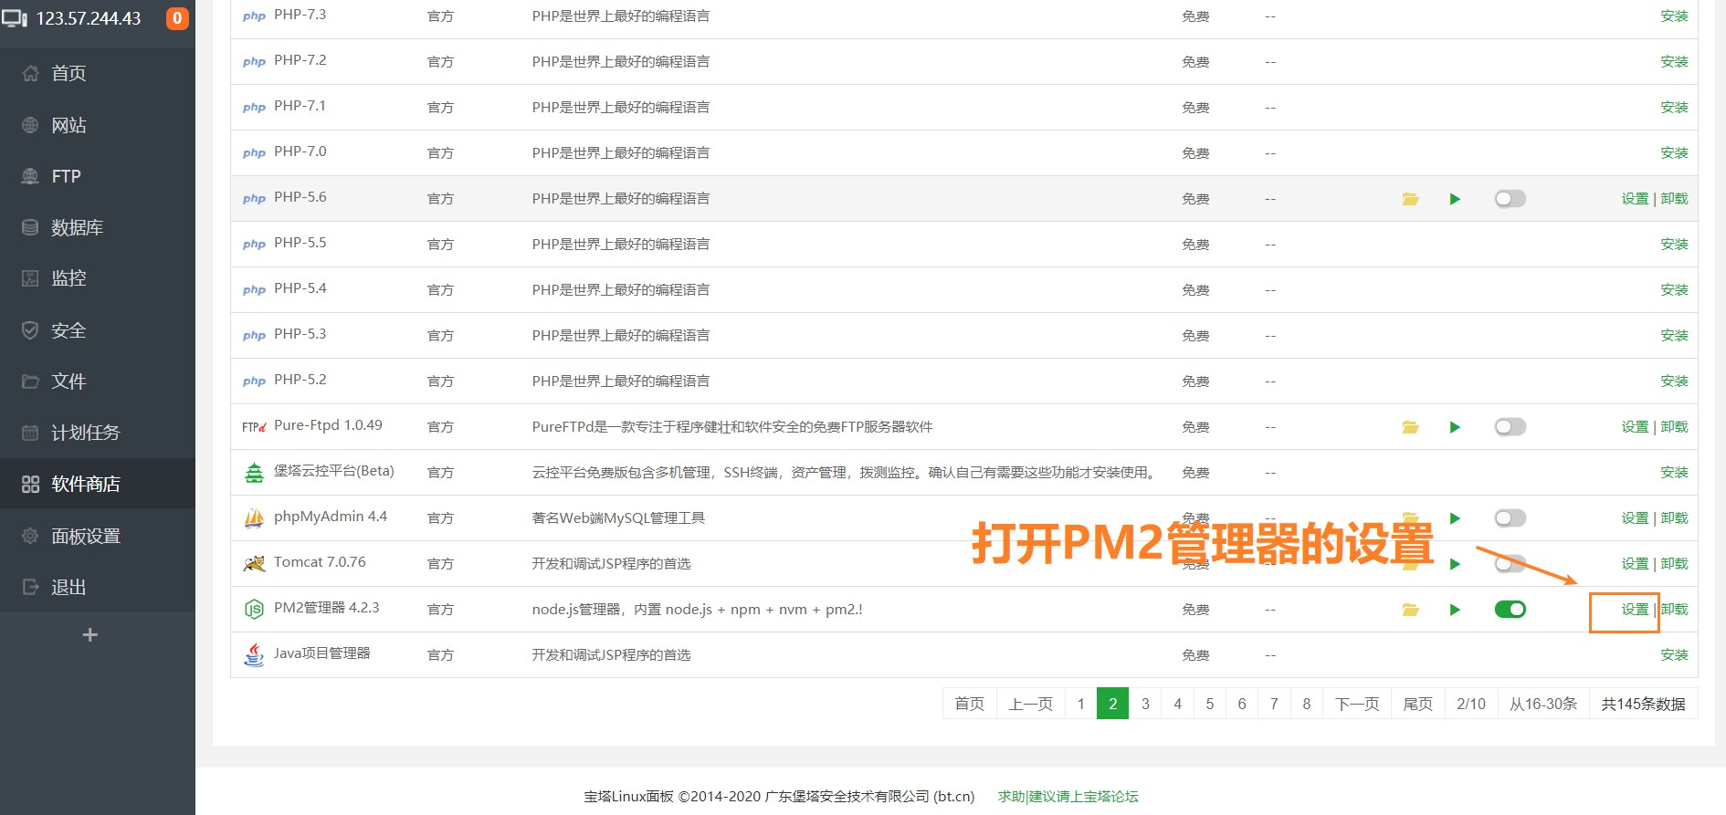Click 共145条数据 total count text
This screenshot has width=1726, height=815.
pyautogui.click(x=1643, y=704)
